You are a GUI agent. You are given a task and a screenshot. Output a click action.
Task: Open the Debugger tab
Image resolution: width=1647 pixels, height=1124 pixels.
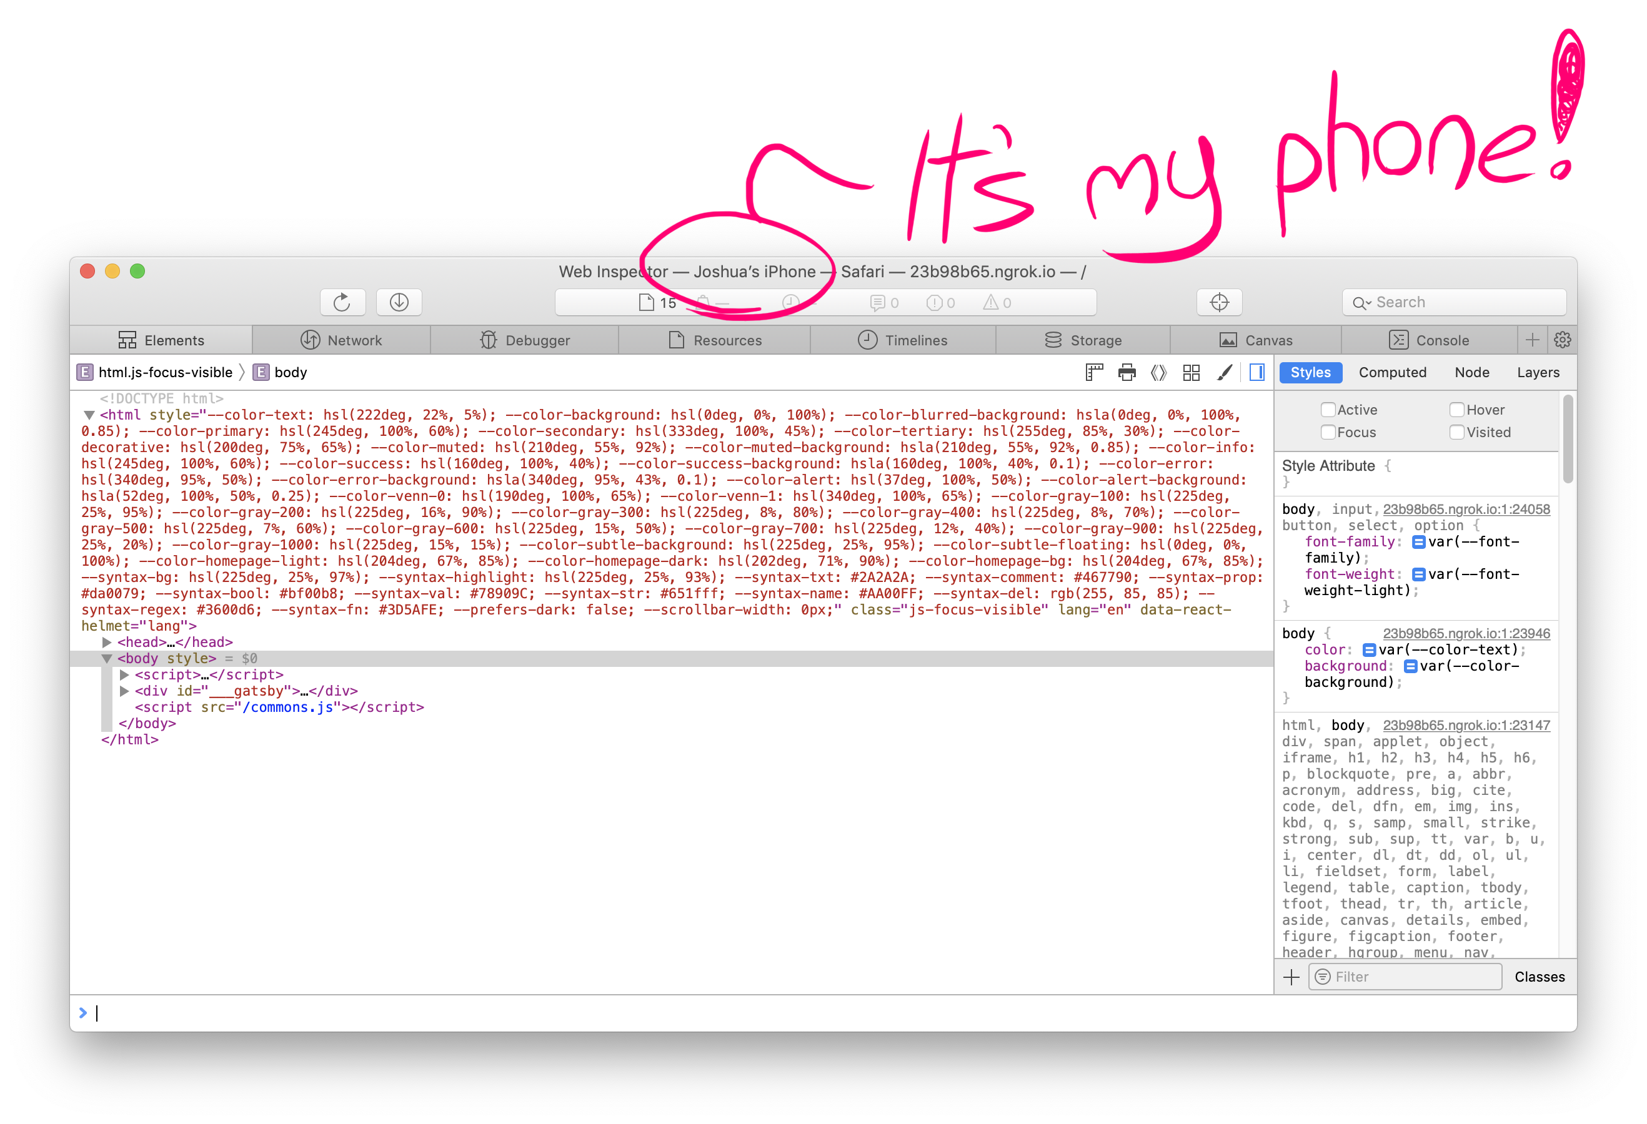pos(524,340)
